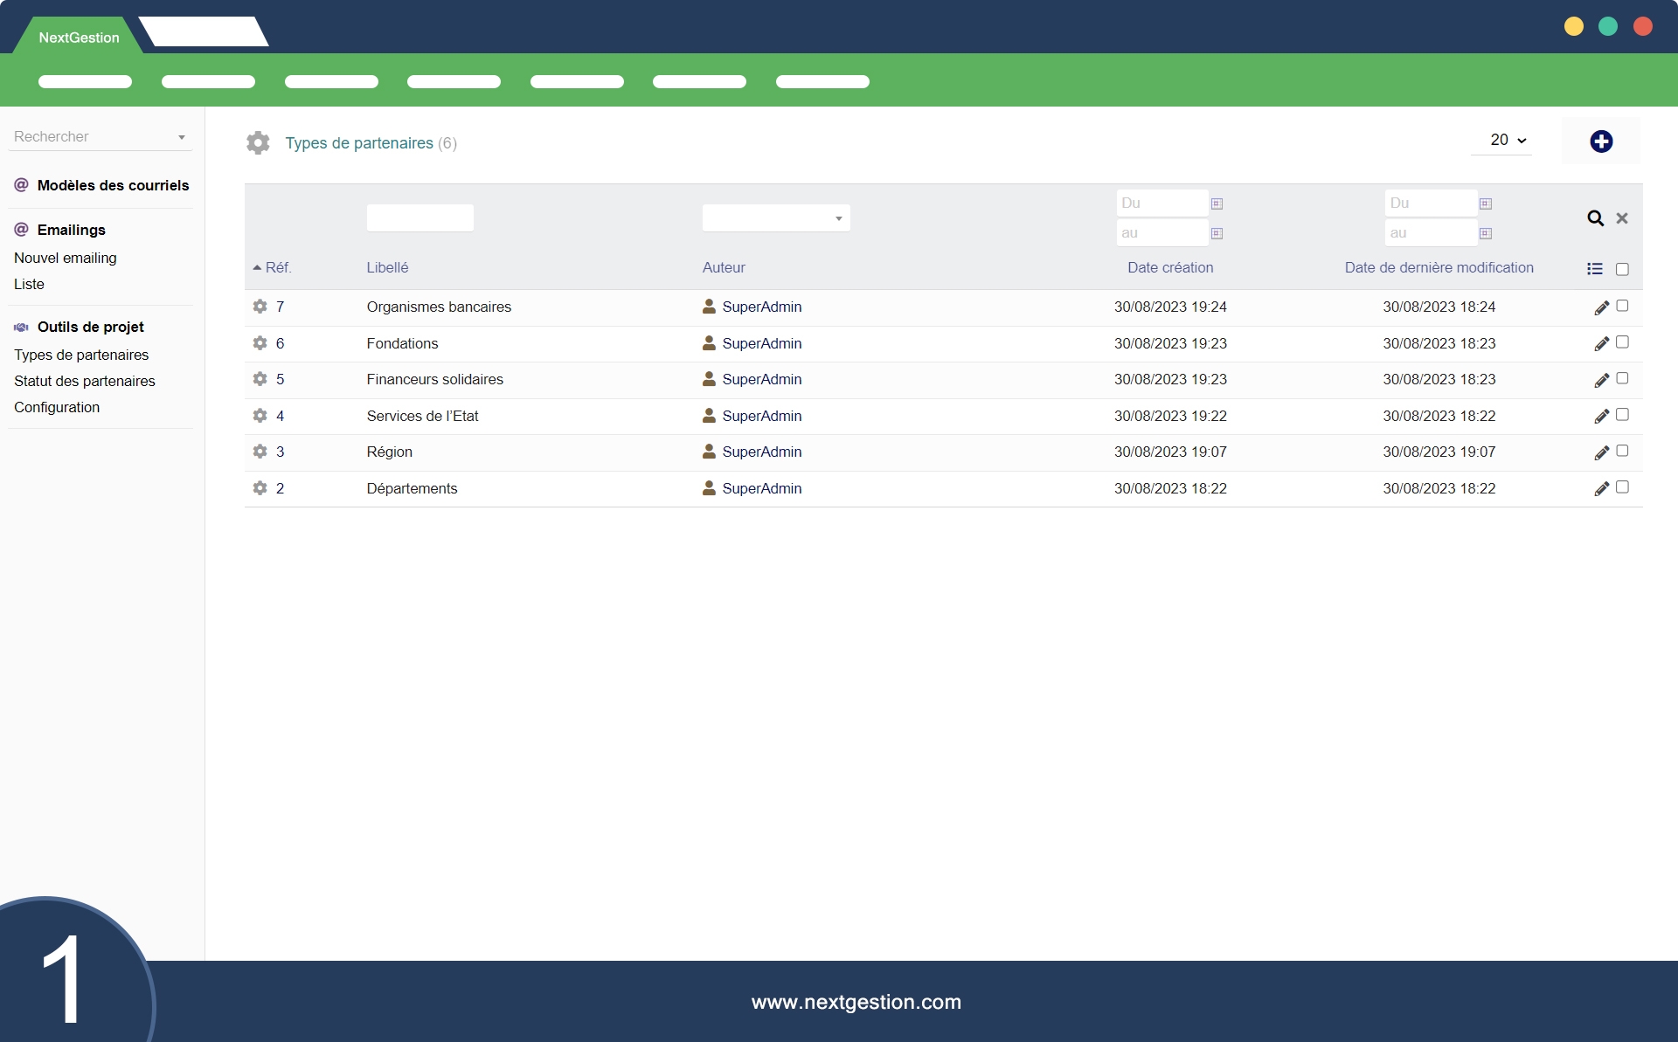Open the Auteur filter dropdown
This screenshot has height=1042, width=1678.
point(776,218)
